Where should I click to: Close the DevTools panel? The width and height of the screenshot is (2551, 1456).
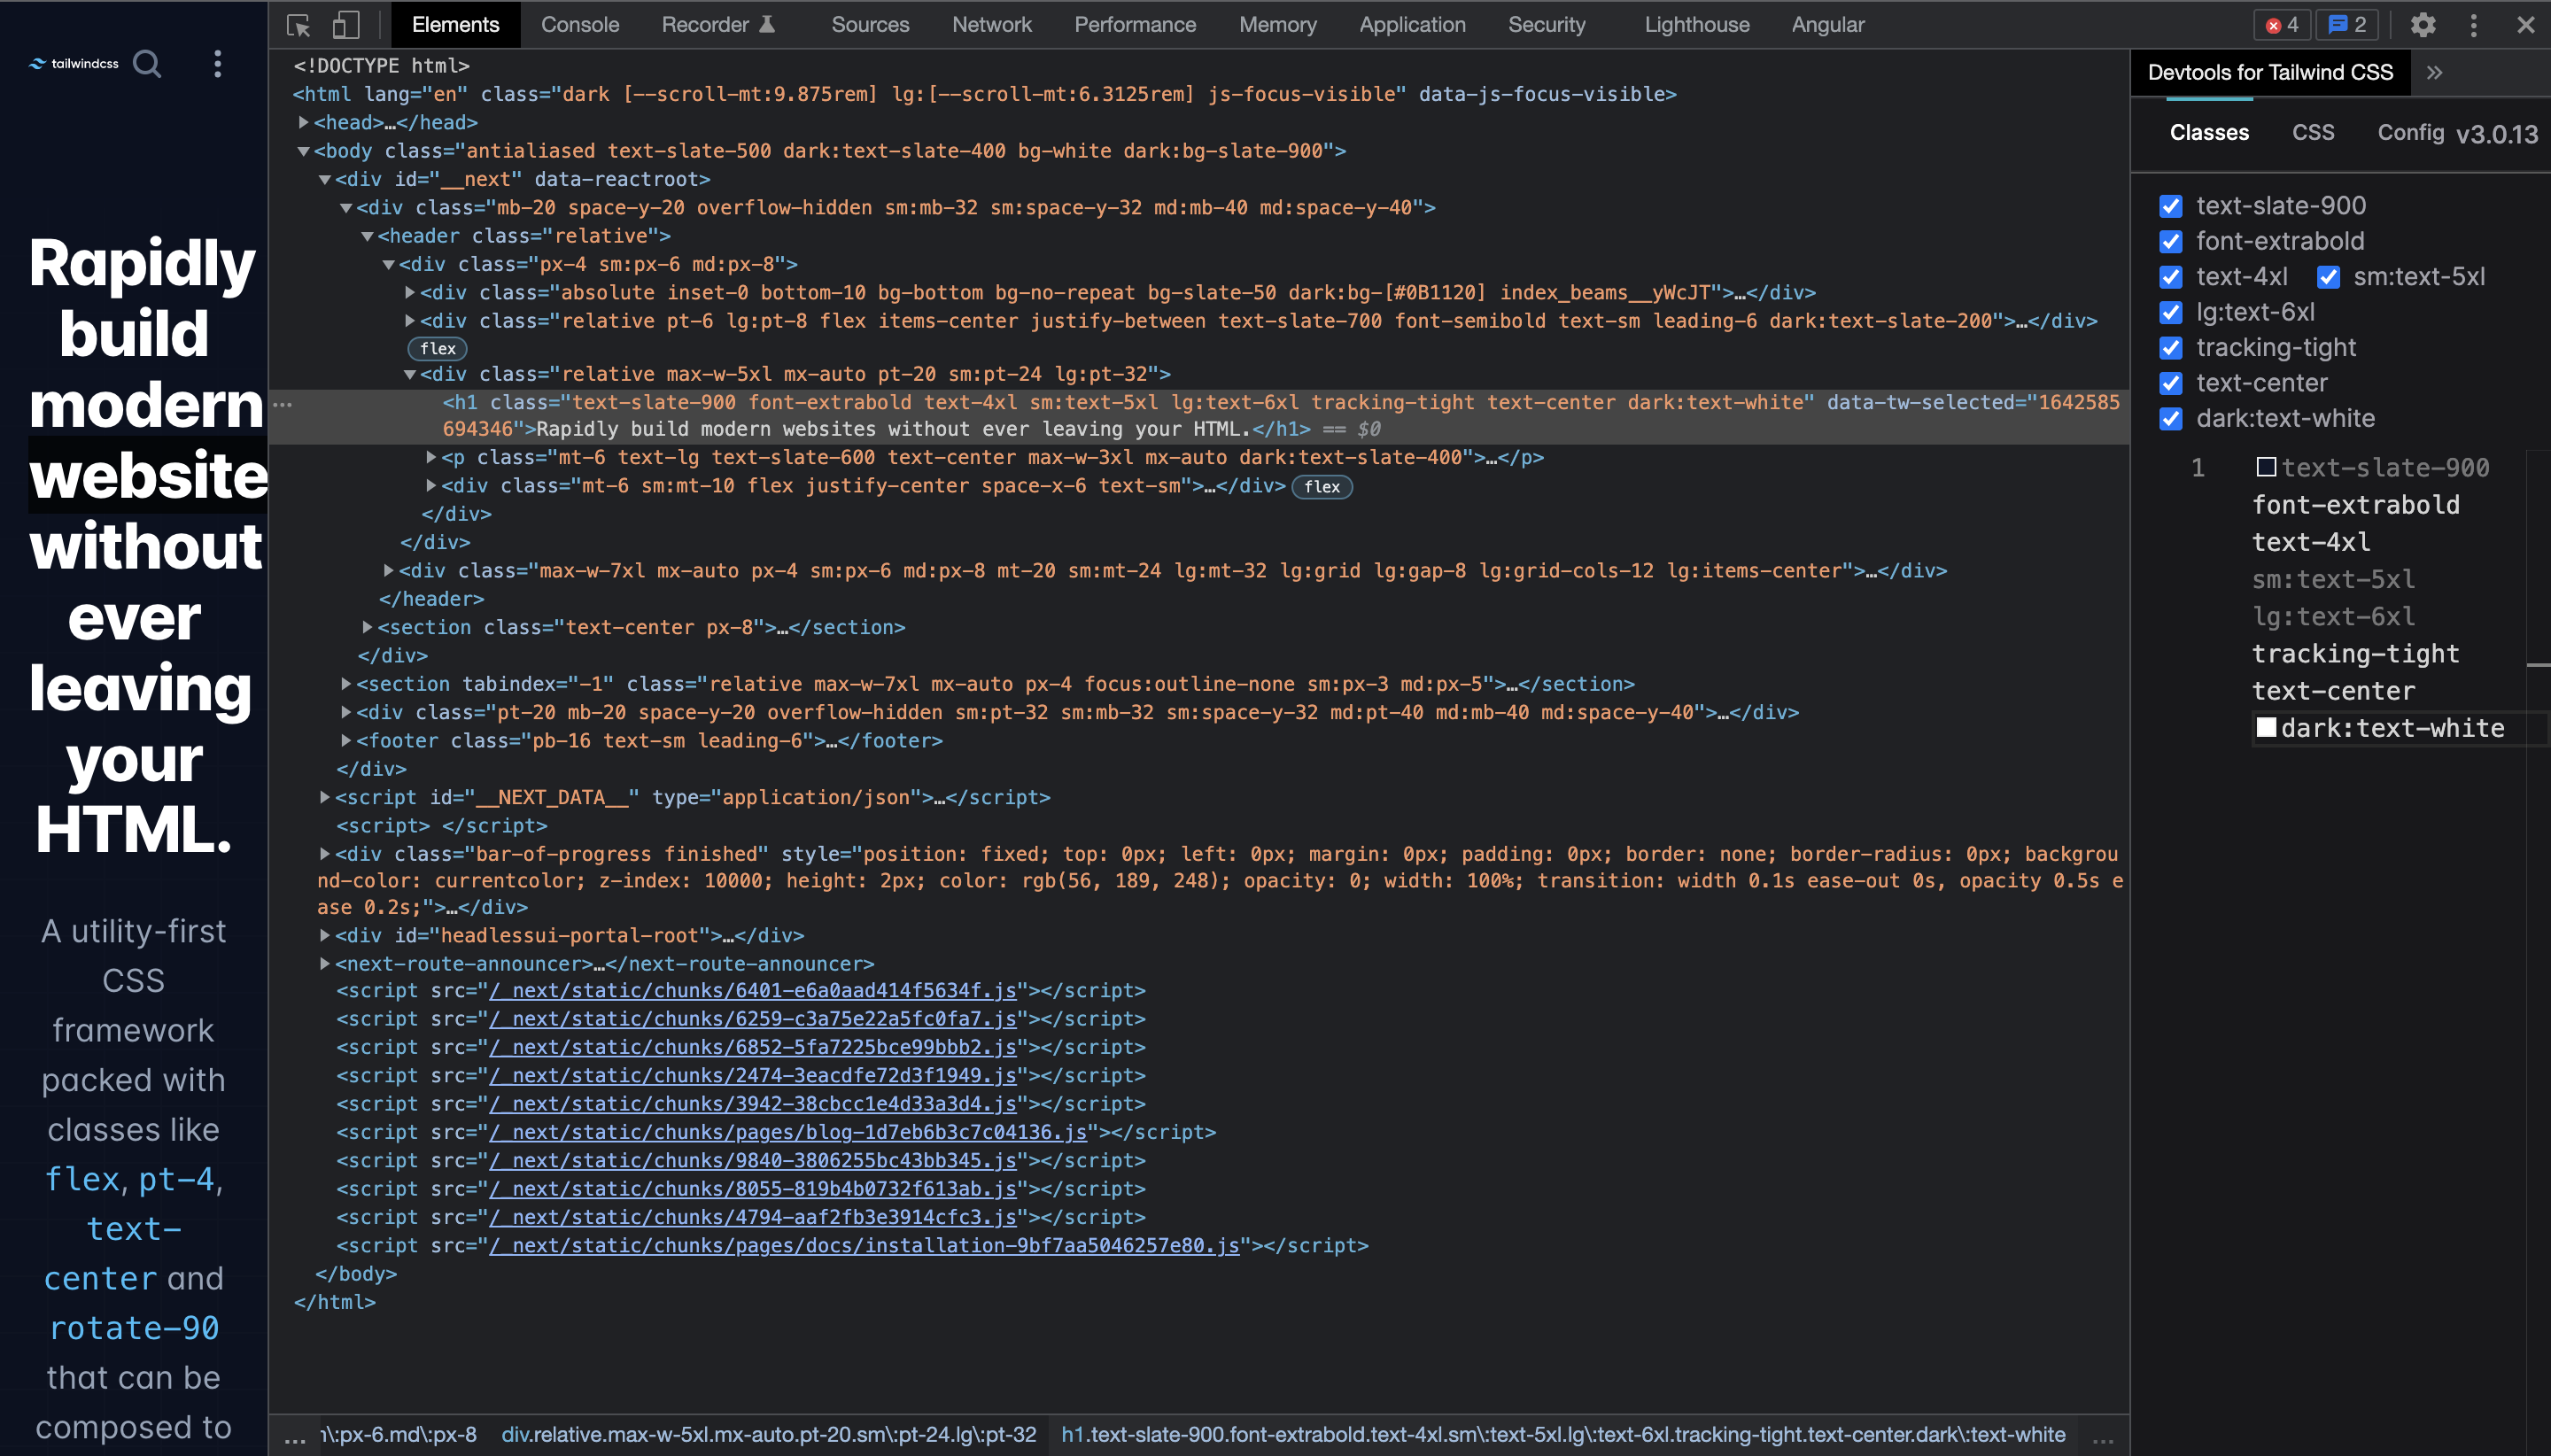coord(2526,25)
